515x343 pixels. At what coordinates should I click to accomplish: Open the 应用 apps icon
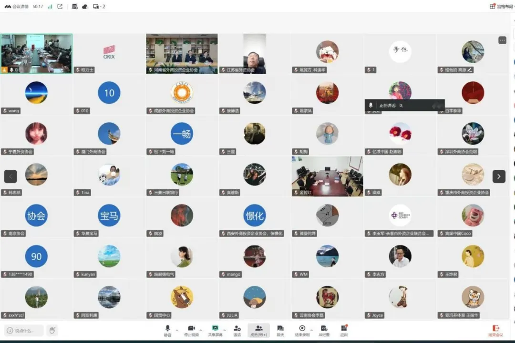point(344,330)
